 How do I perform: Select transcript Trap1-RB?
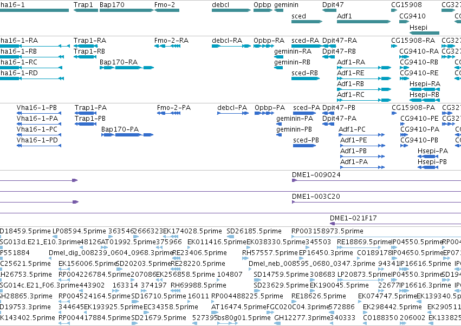point(85,57)
